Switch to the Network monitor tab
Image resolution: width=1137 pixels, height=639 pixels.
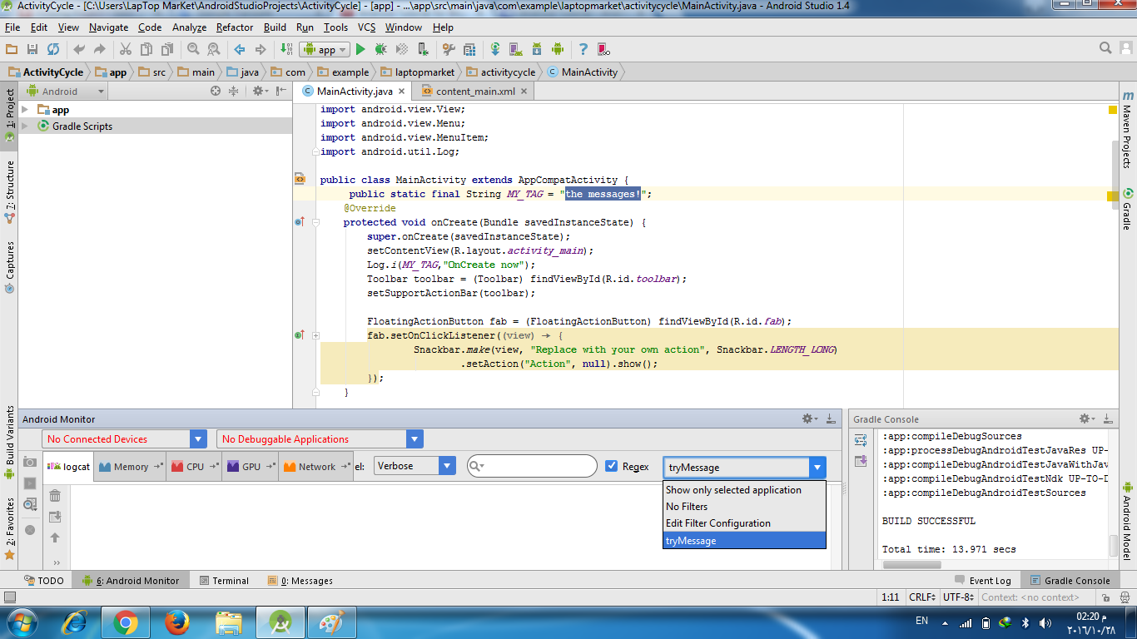(x=316, y=467)
